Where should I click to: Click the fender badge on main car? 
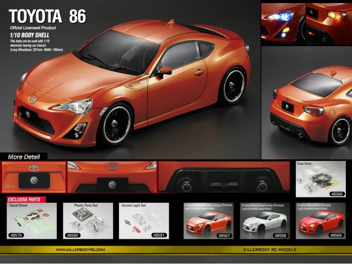point(143,82)
